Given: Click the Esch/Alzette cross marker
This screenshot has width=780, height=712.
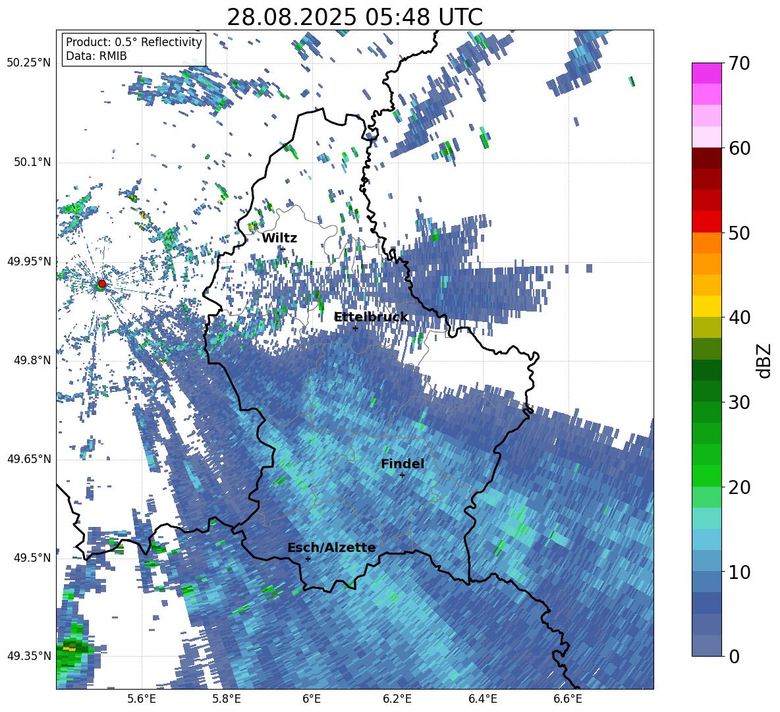Looking at the screenshot, I should tap(308, 559).
